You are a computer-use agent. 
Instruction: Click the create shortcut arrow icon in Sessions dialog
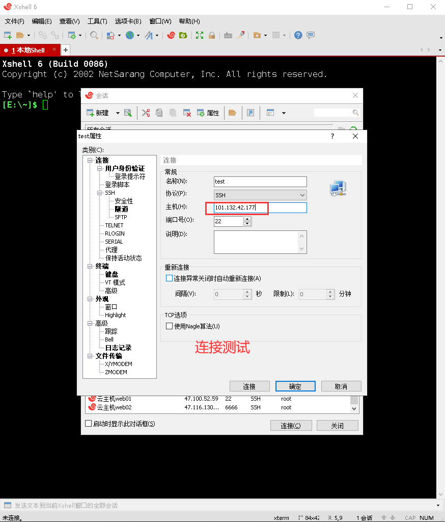(251, 113)
